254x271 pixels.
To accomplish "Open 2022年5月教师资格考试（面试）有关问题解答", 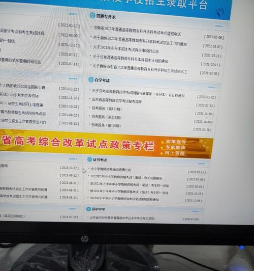I will tap(126, 177).
